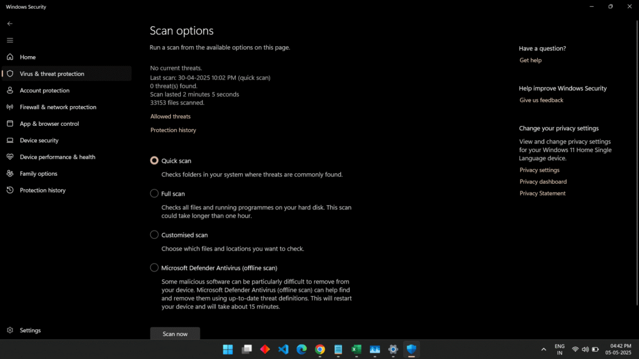Viewport: 639px width, 359px height.
Task: Go to Account protection
Action: (45, 90)
